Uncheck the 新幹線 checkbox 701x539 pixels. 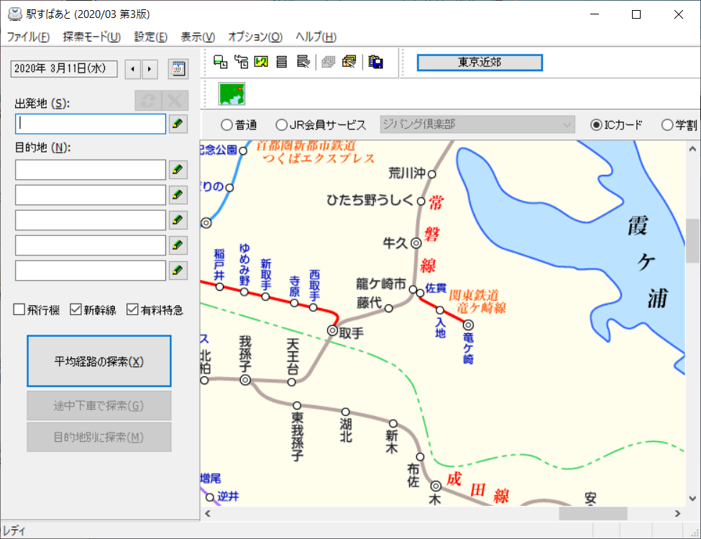coord(75,309)
